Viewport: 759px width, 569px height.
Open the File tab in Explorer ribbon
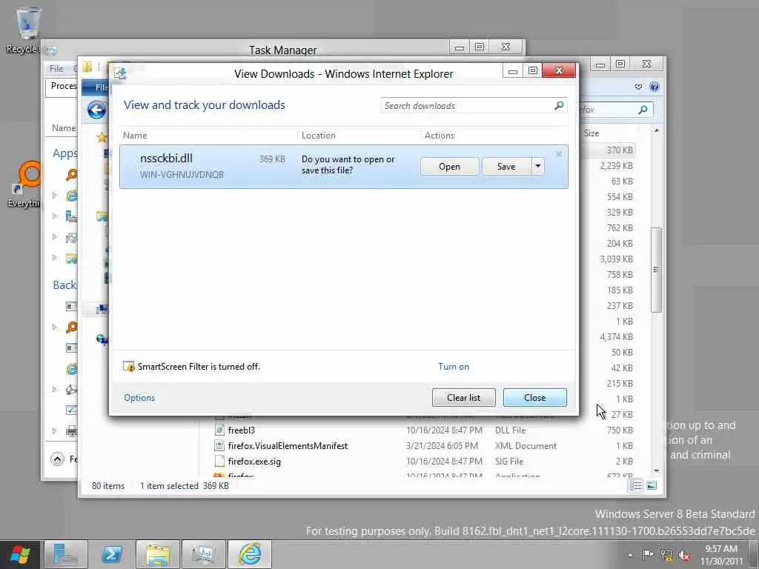[x=101, y=87]
